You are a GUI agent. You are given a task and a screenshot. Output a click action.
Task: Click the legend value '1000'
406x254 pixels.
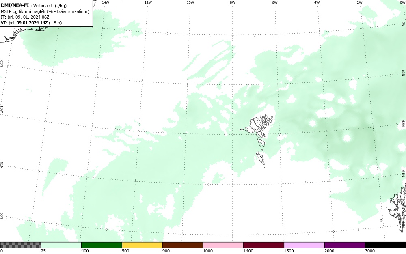click(x=208, y=251)
